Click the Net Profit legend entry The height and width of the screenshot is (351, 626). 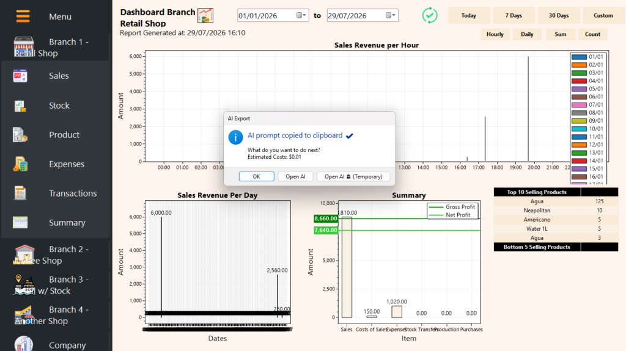pos(449,215)
